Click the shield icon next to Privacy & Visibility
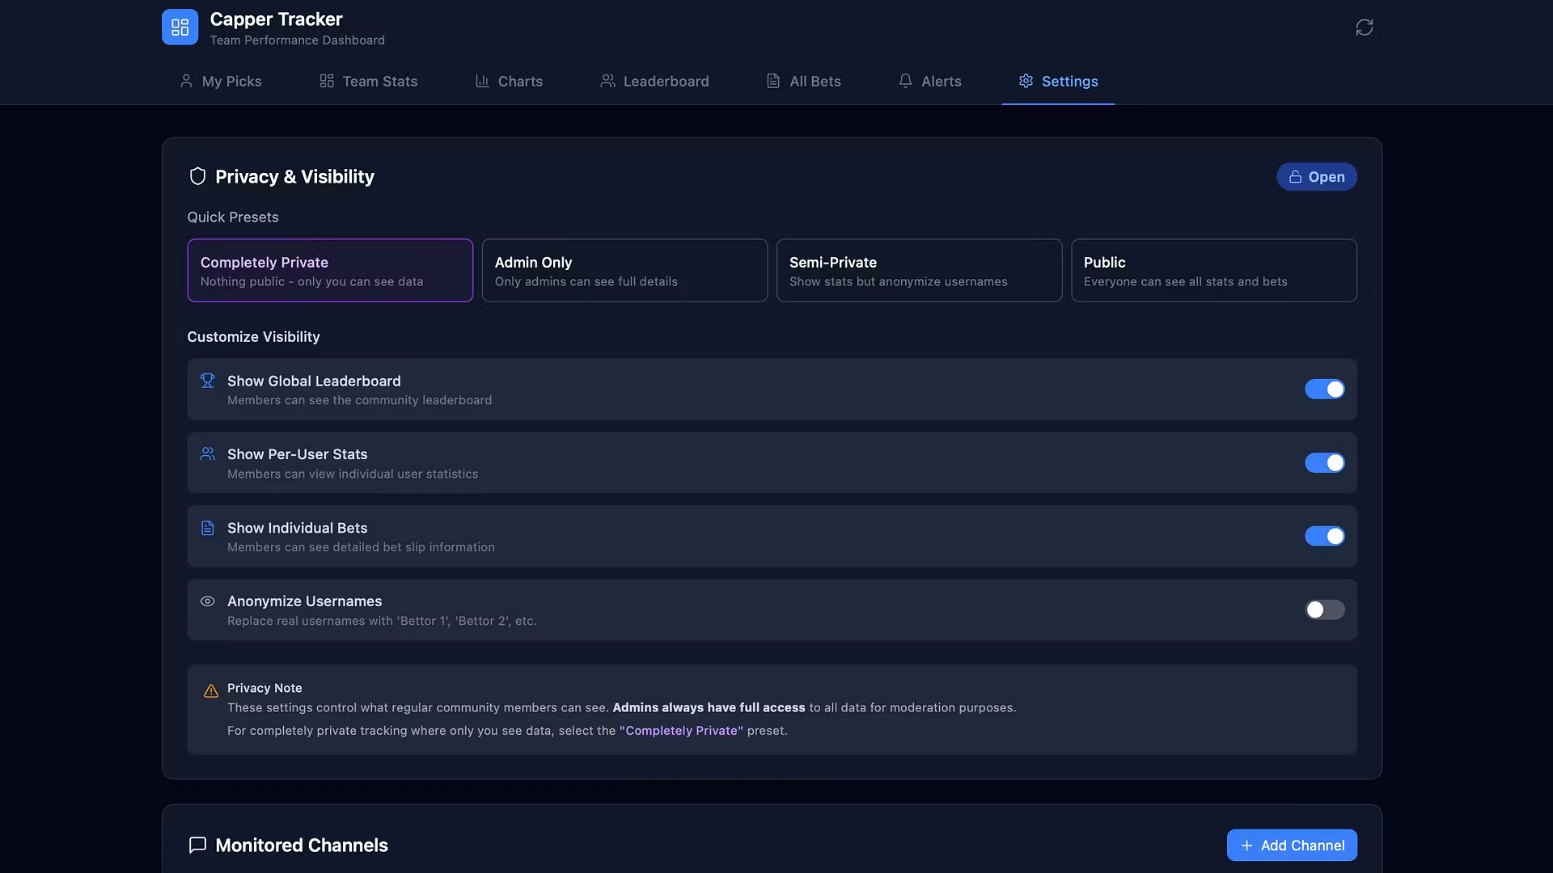This screenshot has height=873, width=1553. click(197, 176)
